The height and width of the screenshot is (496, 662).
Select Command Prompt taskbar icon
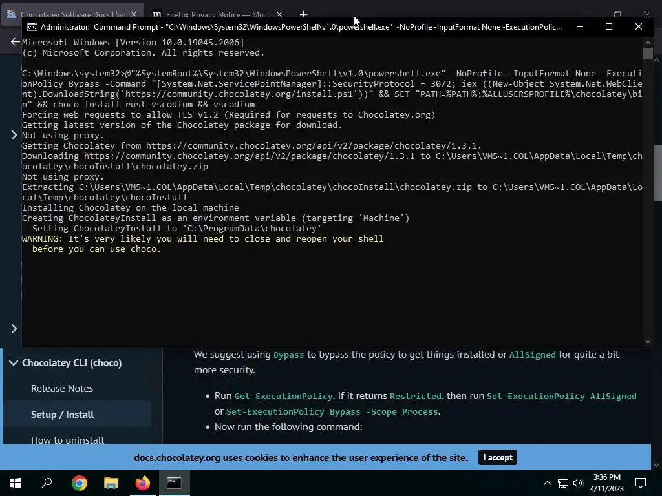174,483
